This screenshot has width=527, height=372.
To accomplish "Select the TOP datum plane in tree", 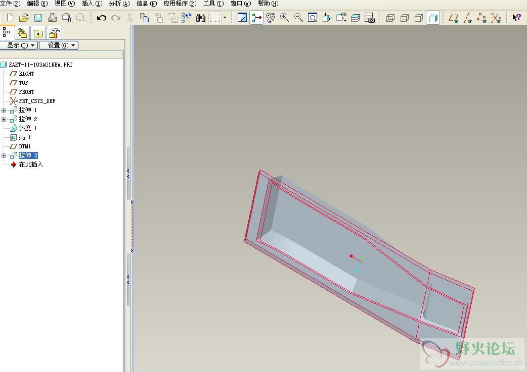I will (x=23, y=82).
